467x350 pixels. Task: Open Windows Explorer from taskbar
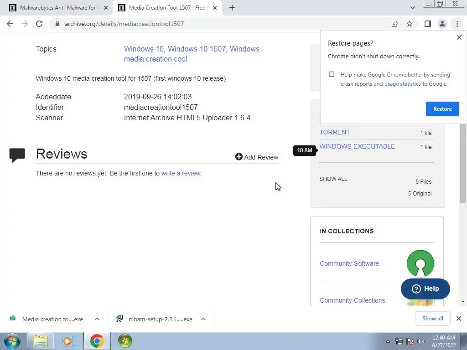41,341
